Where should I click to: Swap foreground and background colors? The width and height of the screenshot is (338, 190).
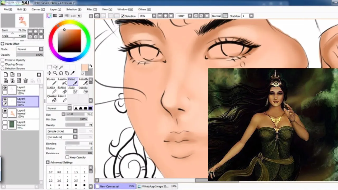(x=91, y=66)
